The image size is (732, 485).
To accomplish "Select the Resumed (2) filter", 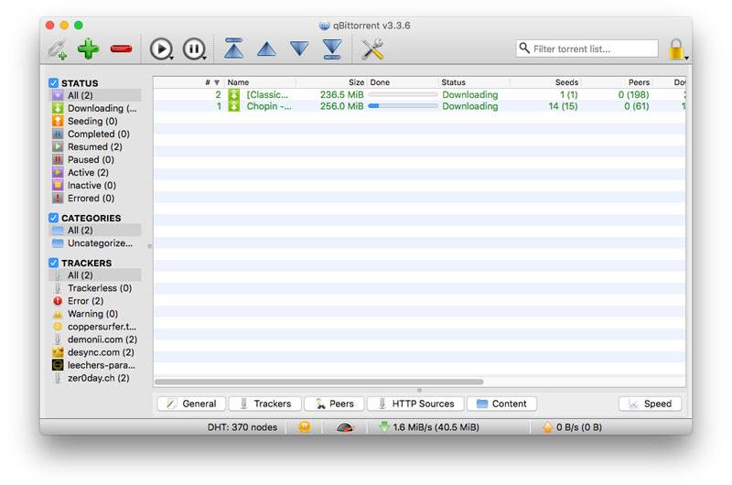I will click(x=95, y=146).
